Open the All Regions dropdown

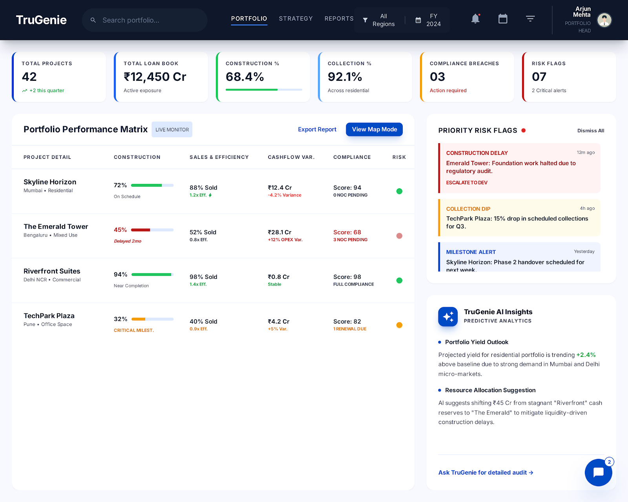click(x=379, y=20)
